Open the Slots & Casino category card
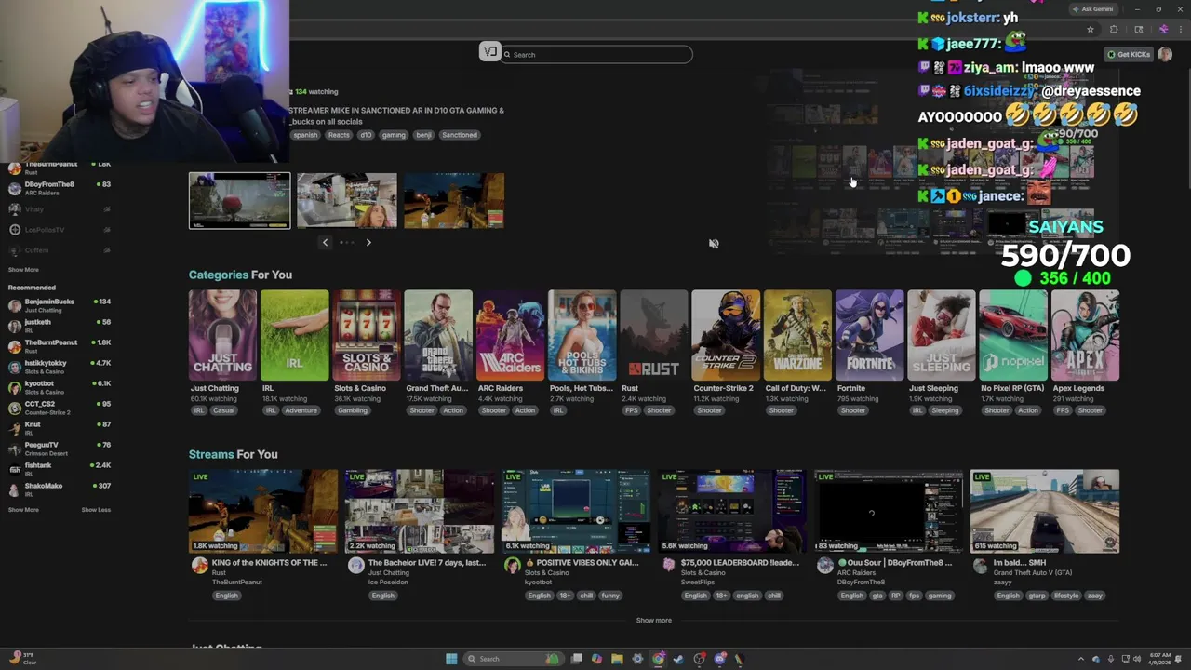 (367, 335)
